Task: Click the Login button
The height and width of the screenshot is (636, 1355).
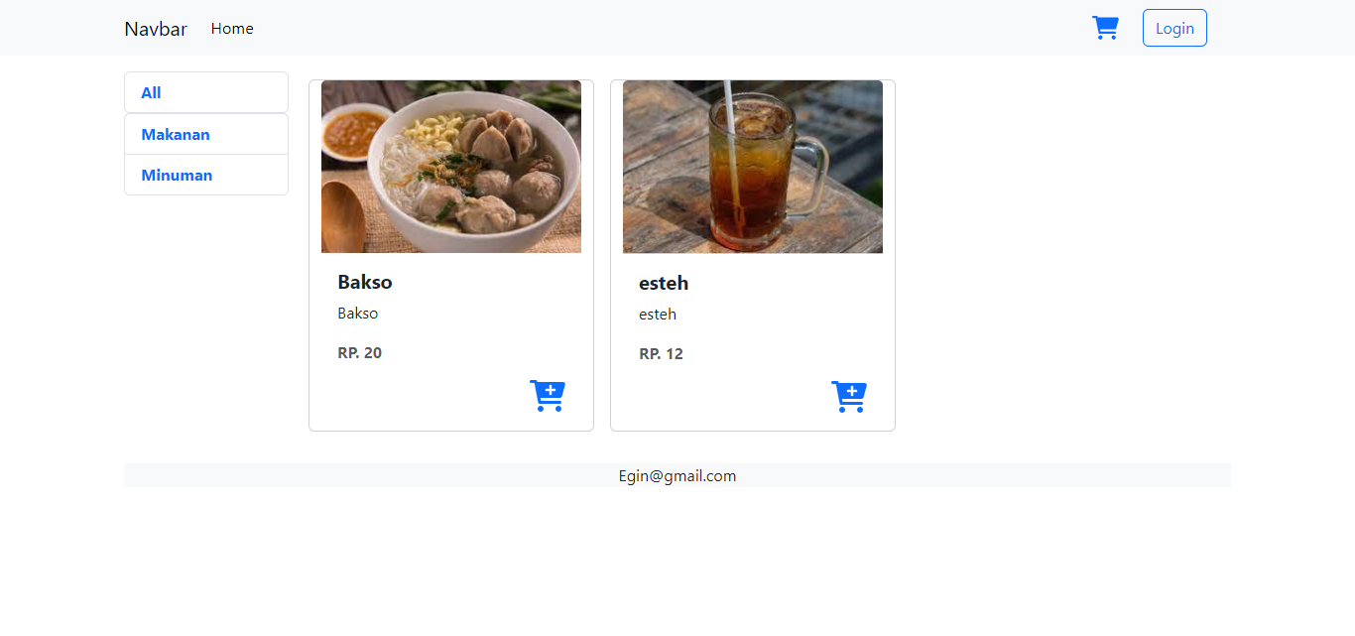Action: (1174, 28)
